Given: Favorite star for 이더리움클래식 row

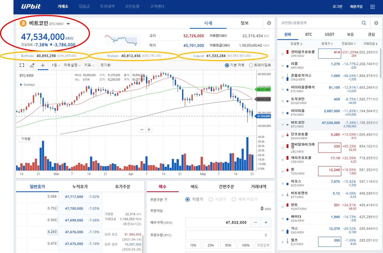Looking at the screenshot, I should [x=283, y=89].
